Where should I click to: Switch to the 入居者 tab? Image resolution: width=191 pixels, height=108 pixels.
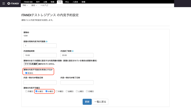point(75,2)
